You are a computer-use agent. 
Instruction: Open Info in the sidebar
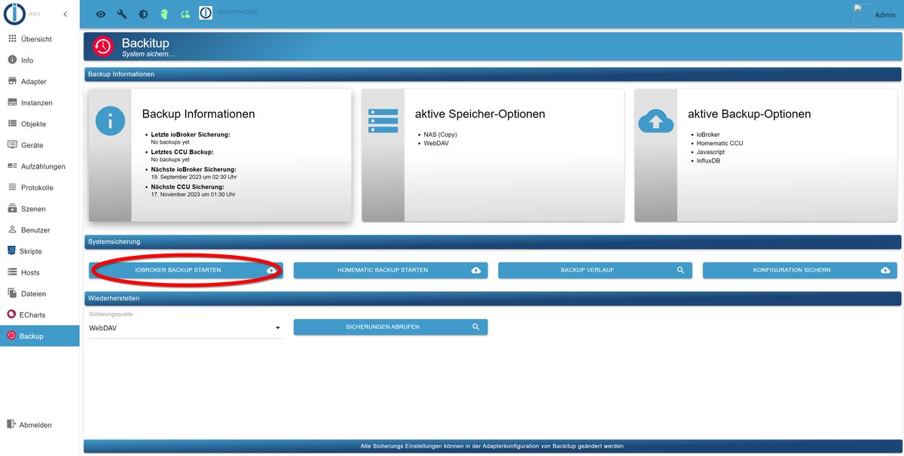coord(39,60)
